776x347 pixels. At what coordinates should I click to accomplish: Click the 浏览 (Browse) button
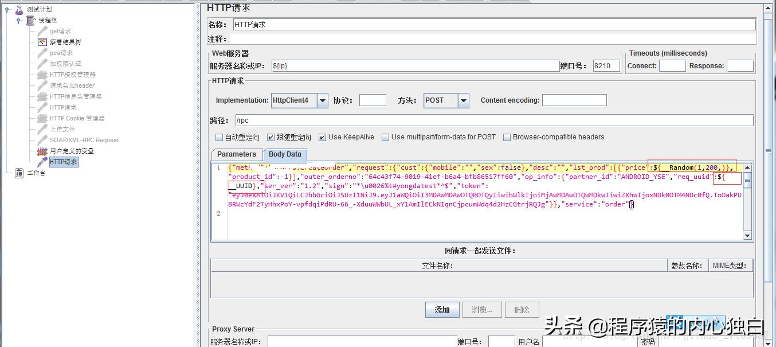click(x=482, y=310)
